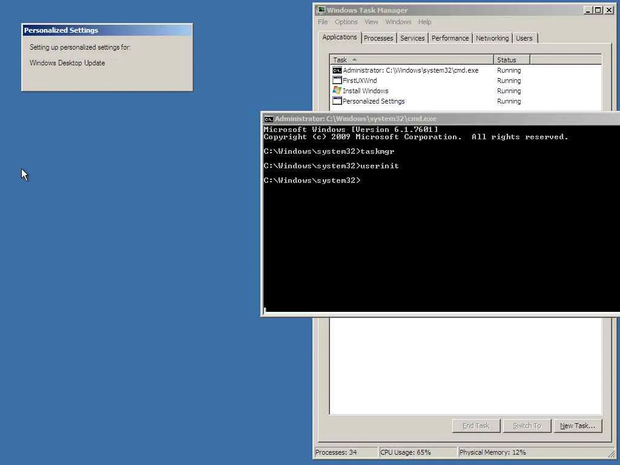Sort by the Status column header
The image size is (620, 465).
512,60
